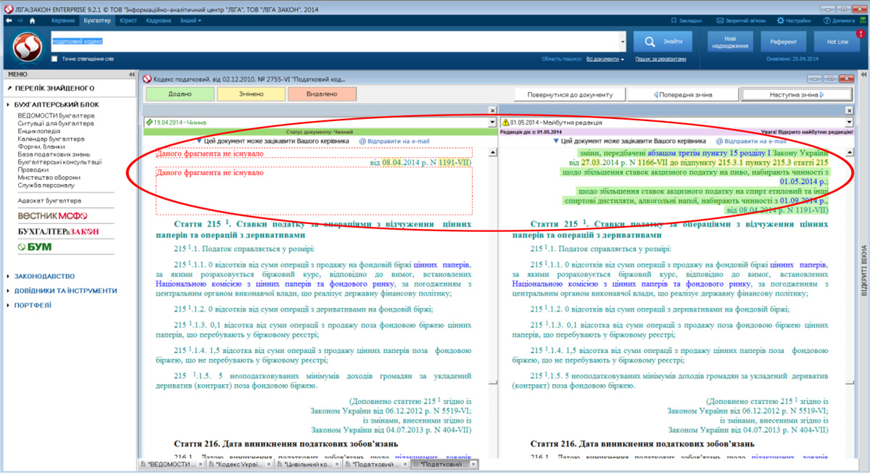Image resolution: width=870 pixels, height=474 pixels.
Task: Go to the home screen icon
Action: point(32,20)
